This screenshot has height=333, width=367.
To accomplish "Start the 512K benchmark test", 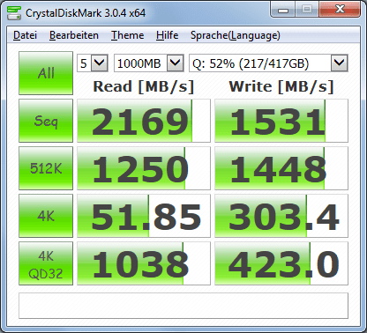I will tap(46, 168).
